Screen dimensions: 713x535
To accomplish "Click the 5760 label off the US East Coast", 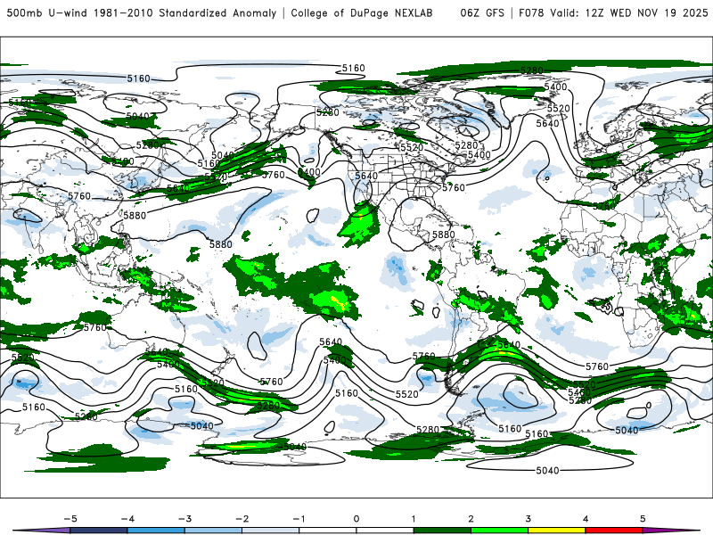I will (454, 187).
